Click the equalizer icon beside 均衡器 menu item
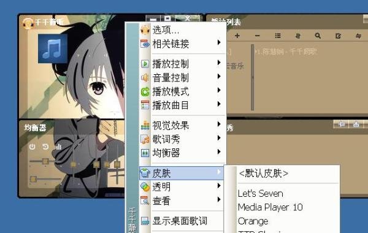The image size is (368, 233). [145, 153]
